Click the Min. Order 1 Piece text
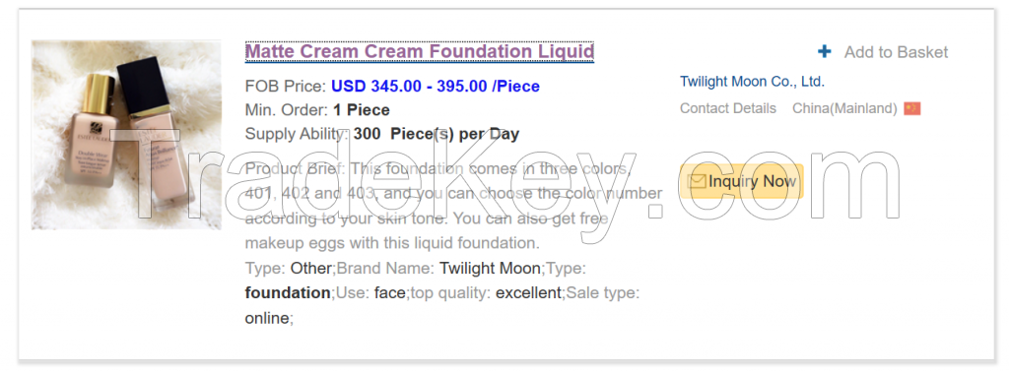The height and width of the screenshot is (375, 1009). click(x=317, y=110)
